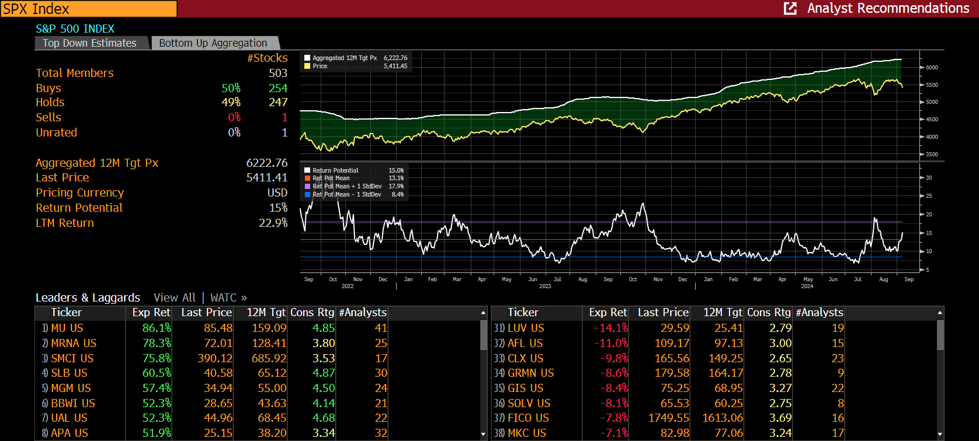Select the UAL US row
The height and width of the screenshot is (441, 979).
[x=258, y=418]
